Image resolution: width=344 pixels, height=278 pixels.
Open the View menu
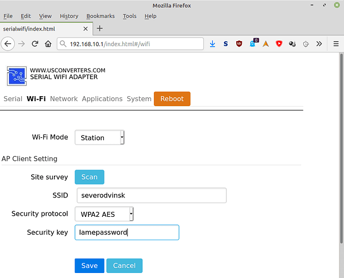pyautogui.click(x=45, y=16)
